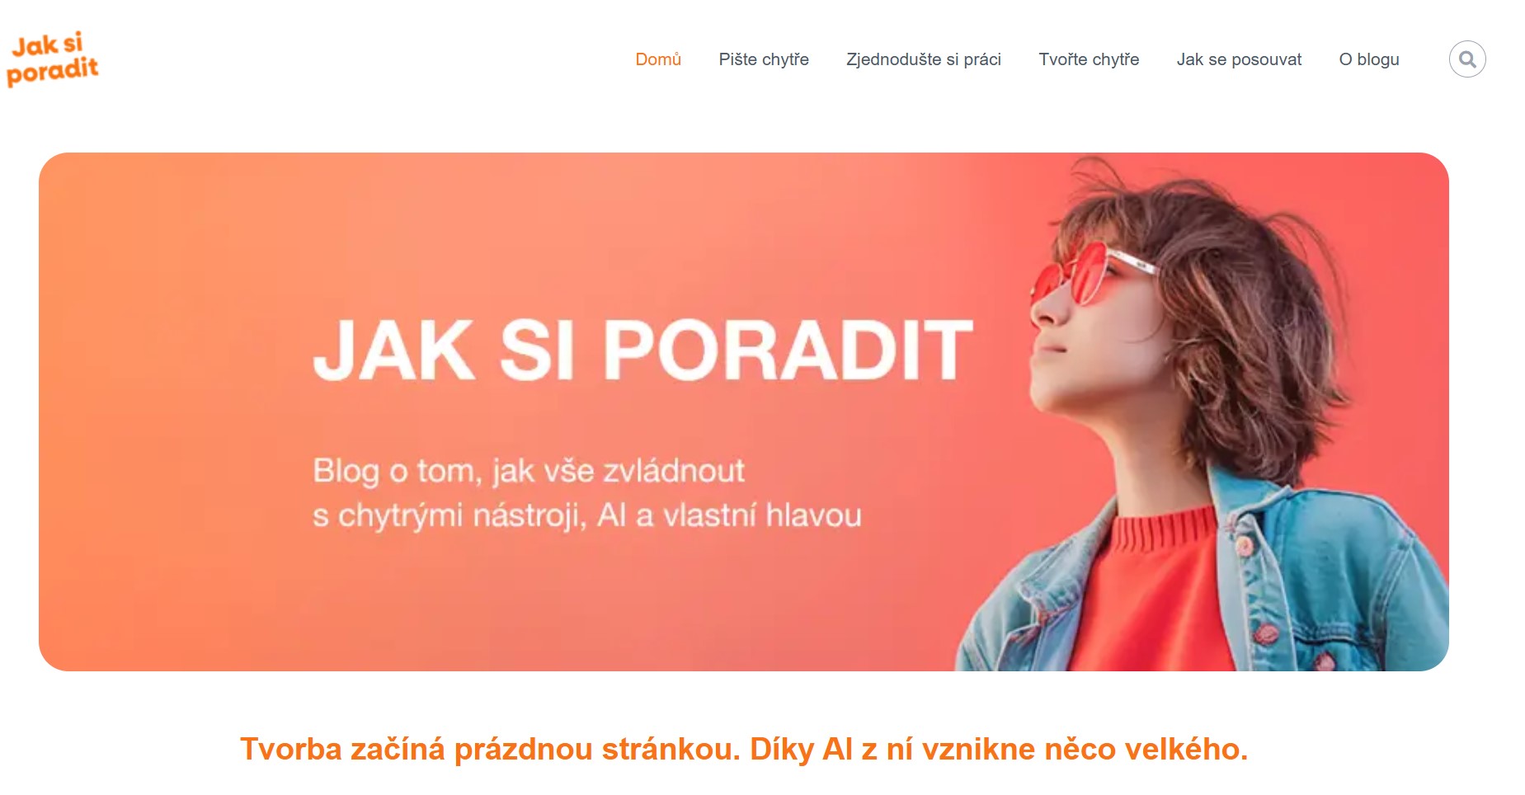Open the search magnifier icon
Image resolution: width=1525 pixels, height=795 pixels.
1467,59
